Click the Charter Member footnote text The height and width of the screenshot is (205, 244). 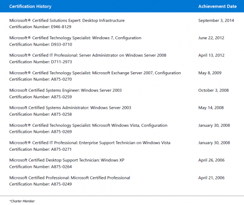[x=22, y=201]
